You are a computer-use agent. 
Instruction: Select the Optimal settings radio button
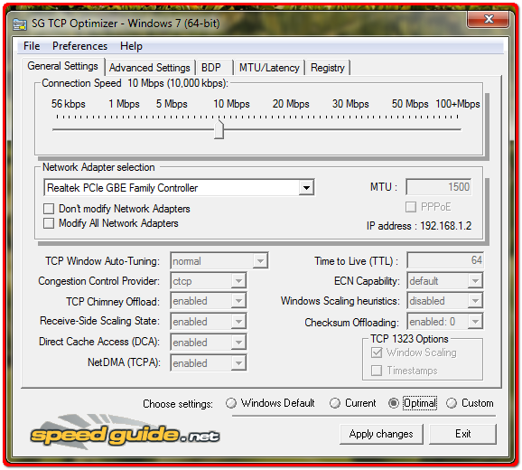coord(394,403)
